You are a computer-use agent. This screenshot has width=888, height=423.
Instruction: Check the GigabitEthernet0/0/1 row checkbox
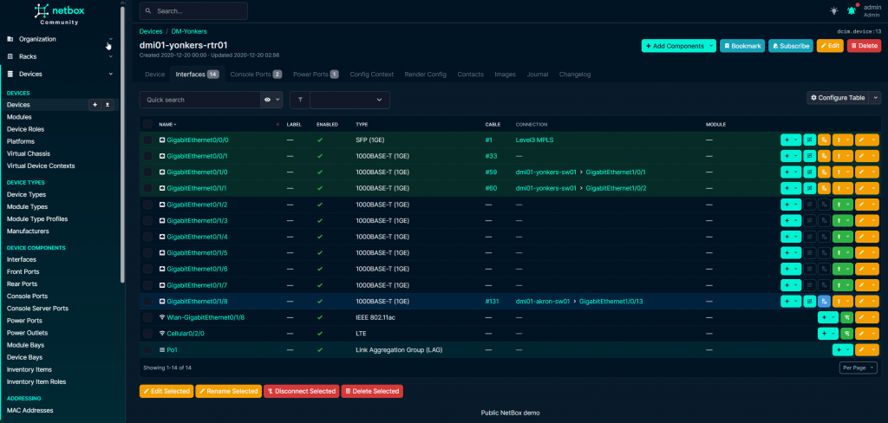pos(148,156)
